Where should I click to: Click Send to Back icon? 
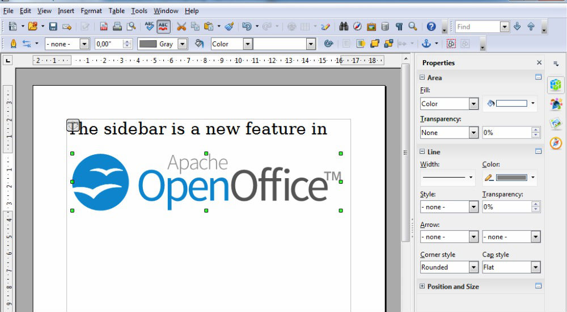tap(389, 44)
